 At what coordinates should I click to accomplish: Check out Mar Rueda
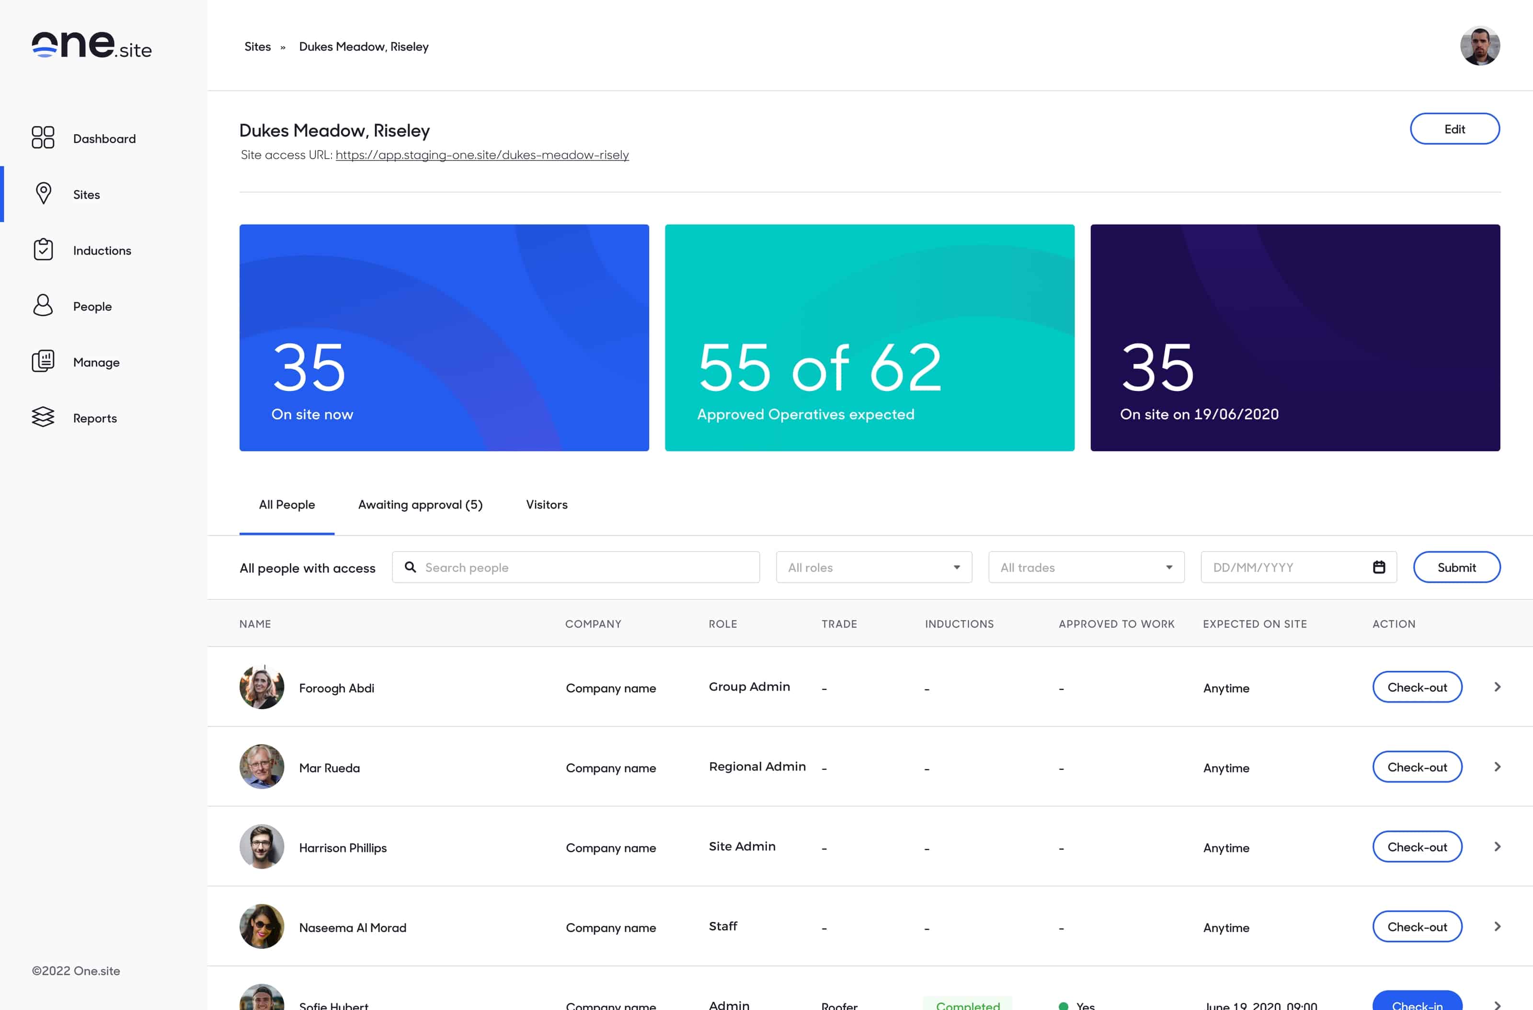pos(1417,767)
